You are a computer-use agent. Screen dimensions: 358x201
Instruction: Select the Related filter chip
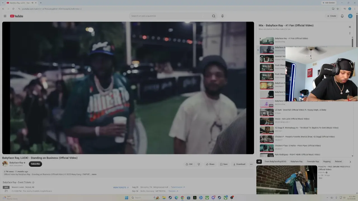(338, 162)
